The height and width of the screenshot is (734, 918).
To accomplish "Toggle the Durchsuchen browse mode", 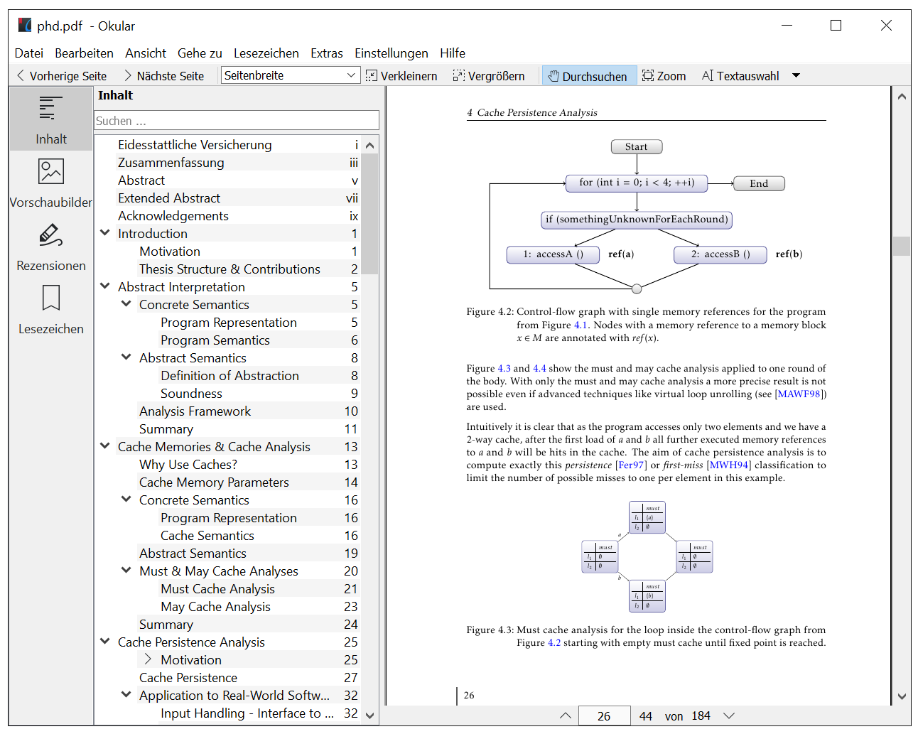I will point(588,76).
